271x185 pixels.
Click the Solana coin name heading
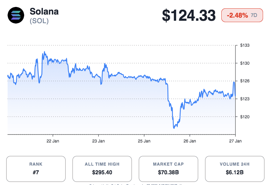44,11
